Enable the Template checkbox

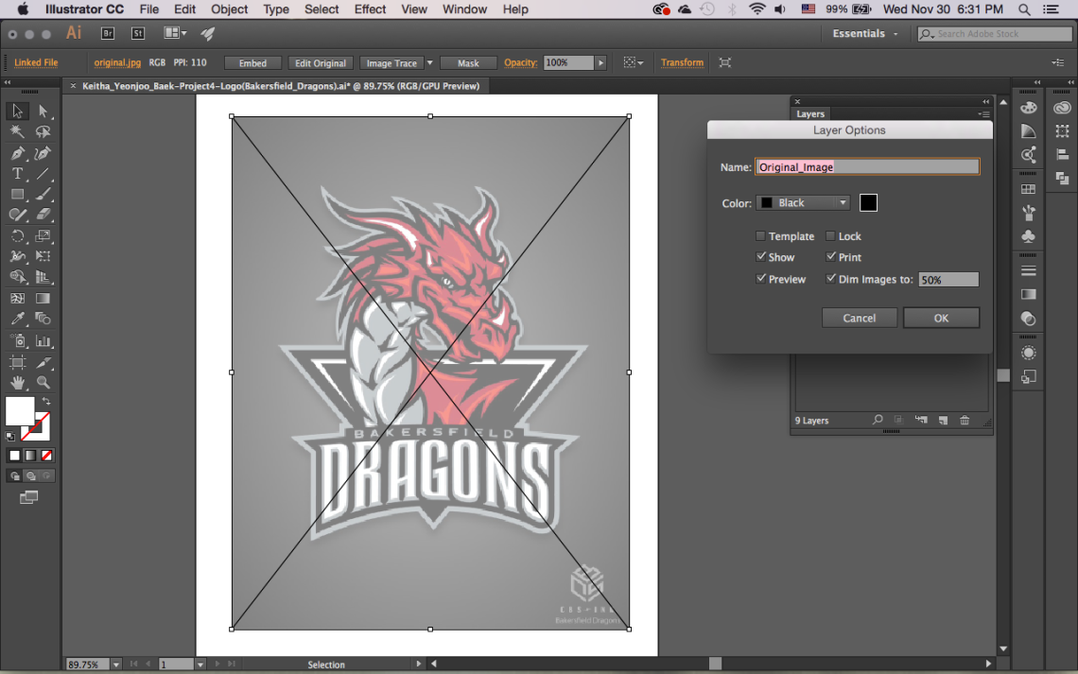tap(760, 235)
